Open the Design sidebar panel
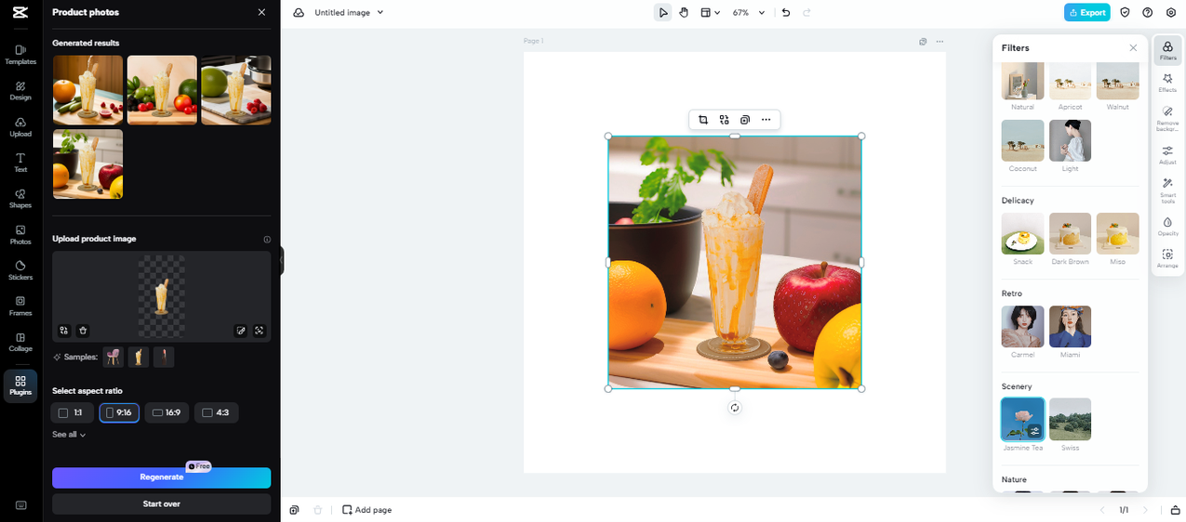Viewport: 1186px width, 522px height. click(x=20, y=90)
